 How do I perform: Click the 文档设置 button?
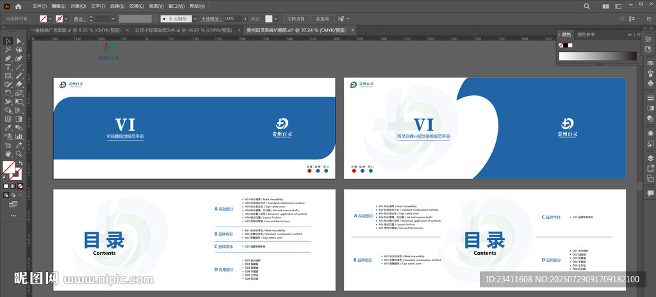pyautogui.click(x=297, y=19)
